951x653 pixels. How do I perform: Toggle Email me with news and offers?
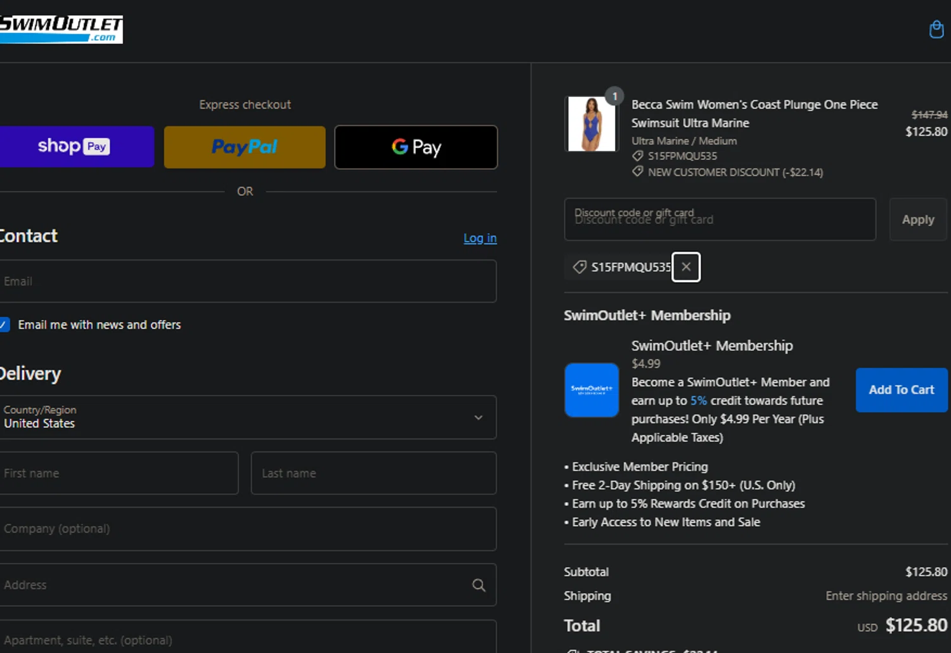coord(4,325)
